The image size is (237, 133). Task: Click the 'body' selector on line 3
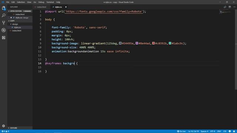pos(49,20)
